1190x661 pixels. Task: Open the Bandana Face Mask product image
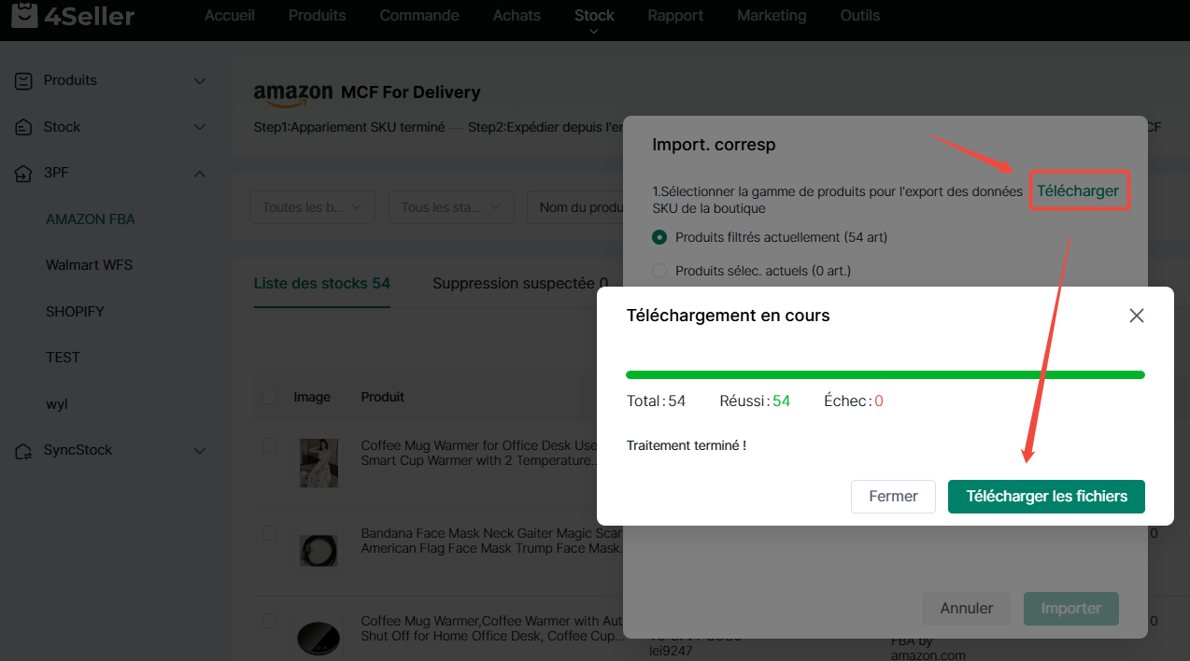click(319, 550)
